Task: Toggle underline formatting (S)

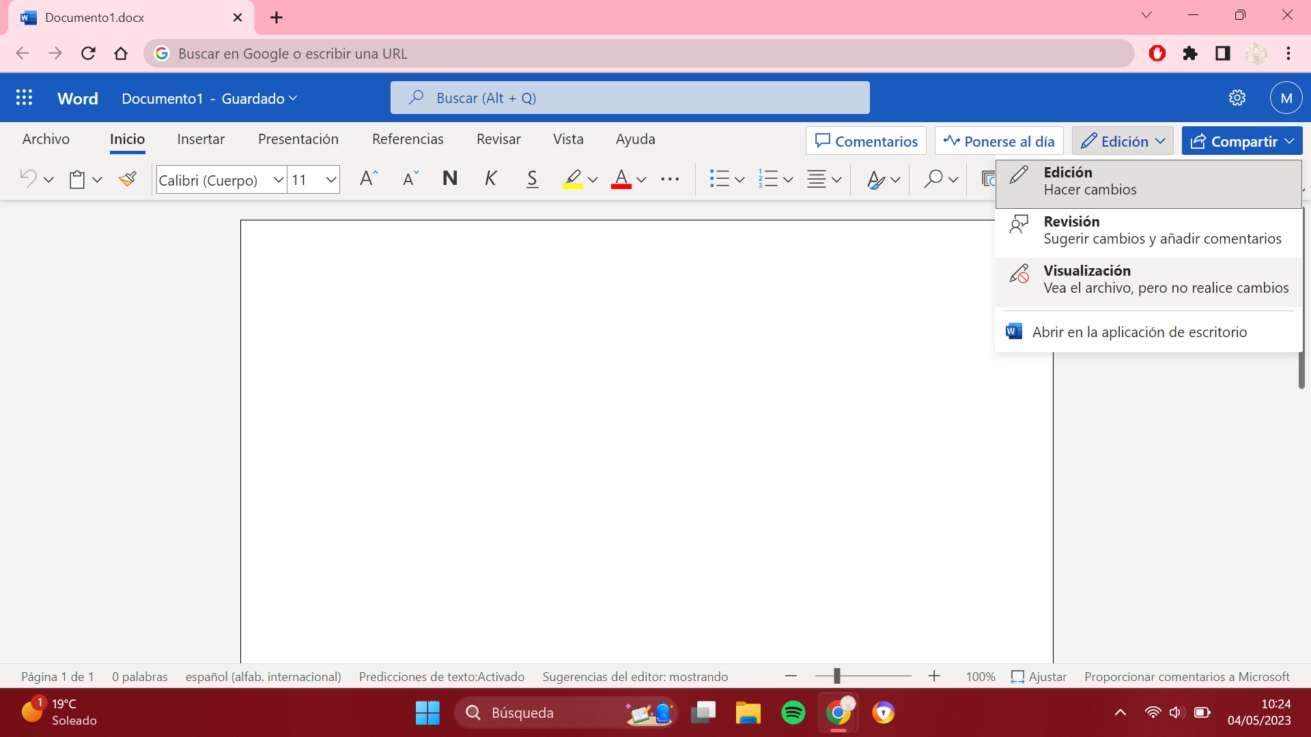Action: 532,179
